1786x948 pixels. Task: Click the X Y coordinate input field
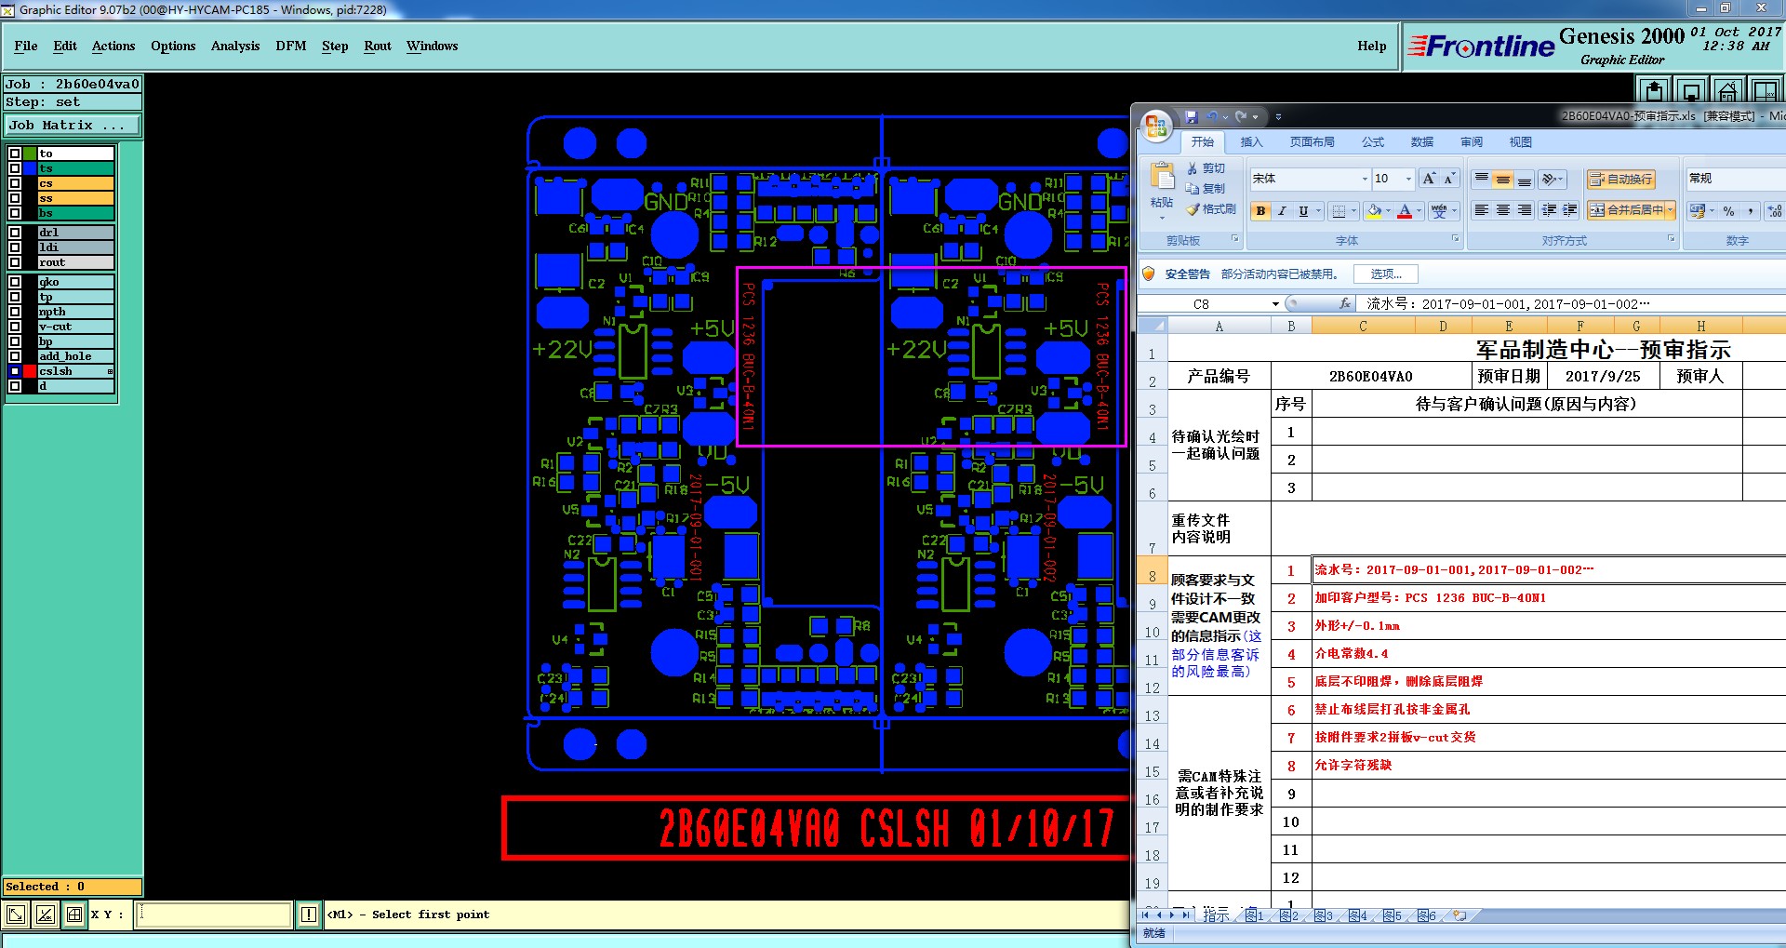(213, 915)
